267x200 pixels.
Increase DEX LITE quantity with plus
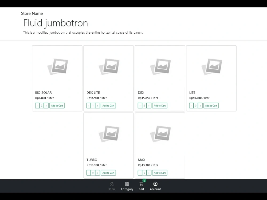pos(97,106)
